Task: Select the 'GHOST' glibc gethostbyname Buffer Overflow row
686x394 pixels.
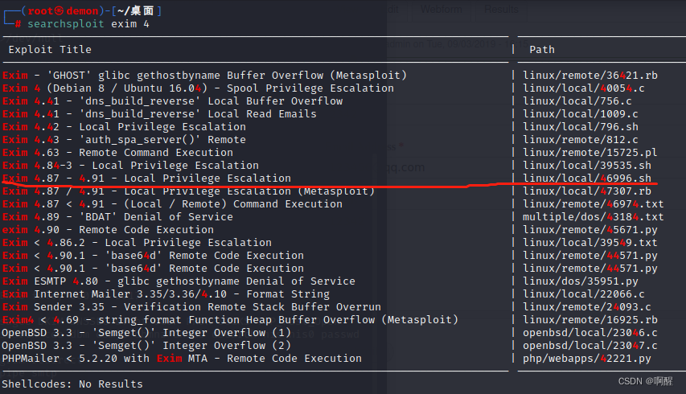Action: click(204, 76)
